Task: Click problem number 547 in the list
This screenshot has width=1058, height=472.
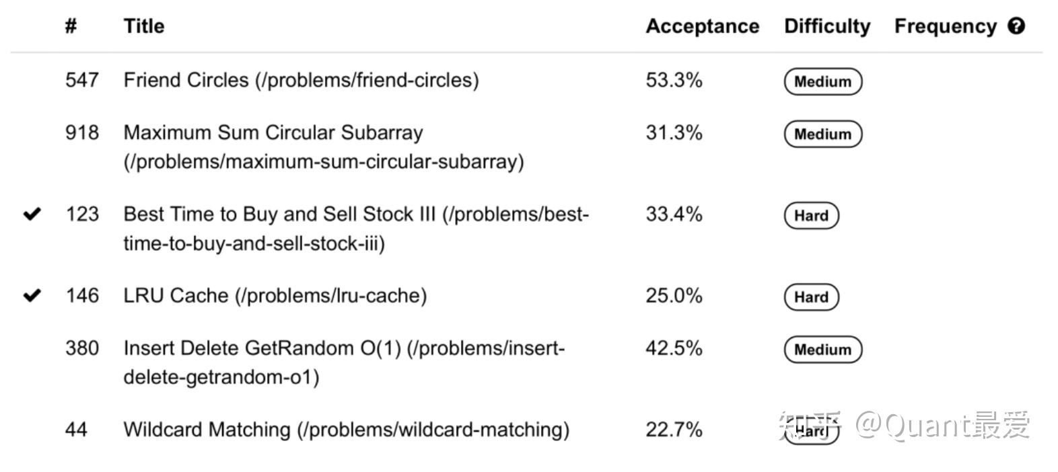Action: (82, 80)
